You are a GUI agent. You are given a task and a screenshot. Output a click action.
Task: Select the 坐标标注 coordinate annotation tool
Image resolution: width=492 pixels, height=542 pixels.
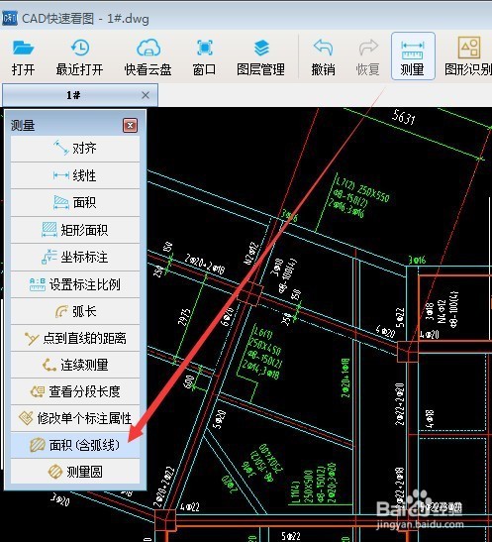pos(75,258)
